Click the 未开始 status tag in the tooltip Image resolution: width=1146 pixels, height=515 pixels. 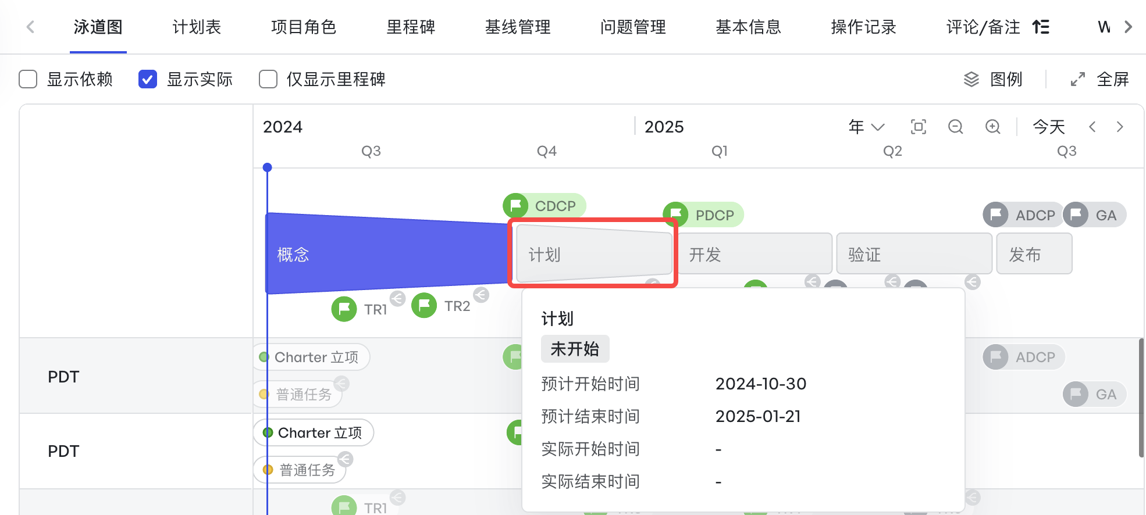(x=575, y=349)
